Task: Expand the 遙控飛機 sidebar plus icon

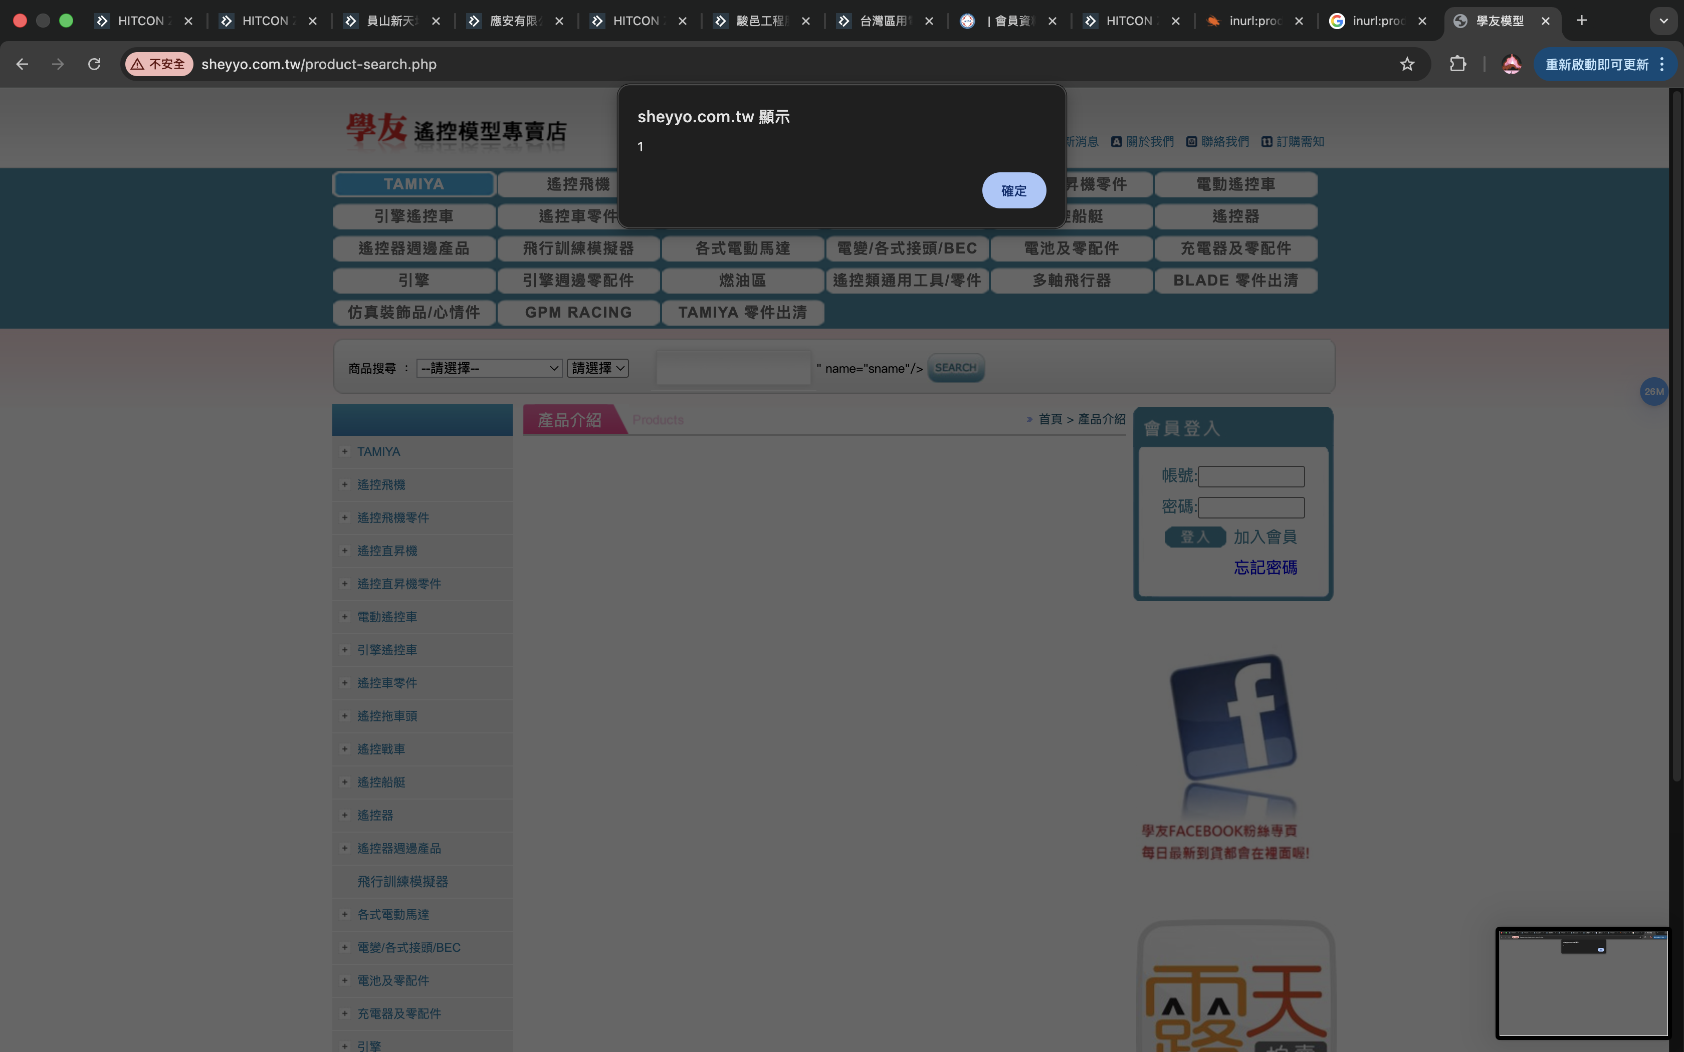Action: [x=344, y=484]
